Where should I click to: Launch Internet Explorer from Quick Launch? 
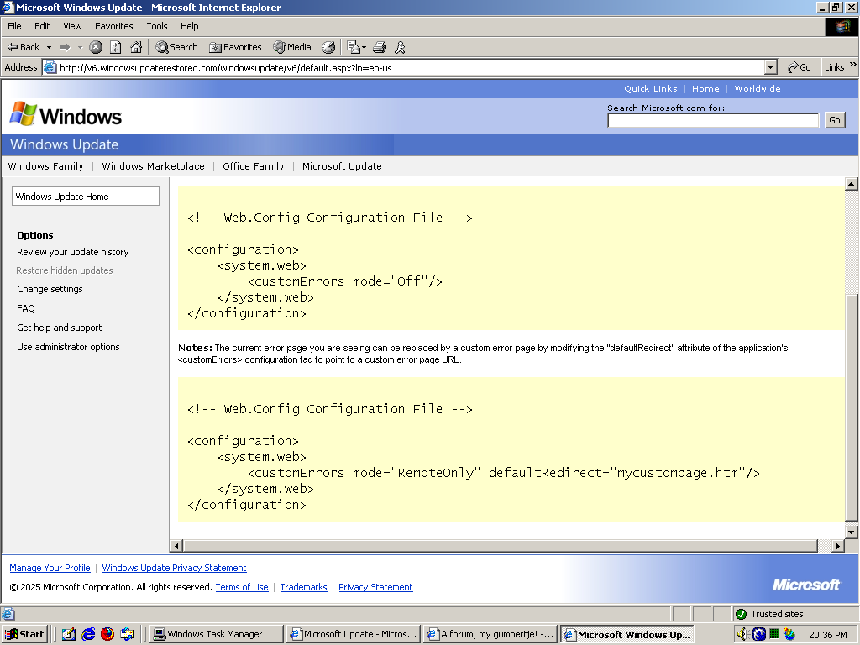coord(88,634)
